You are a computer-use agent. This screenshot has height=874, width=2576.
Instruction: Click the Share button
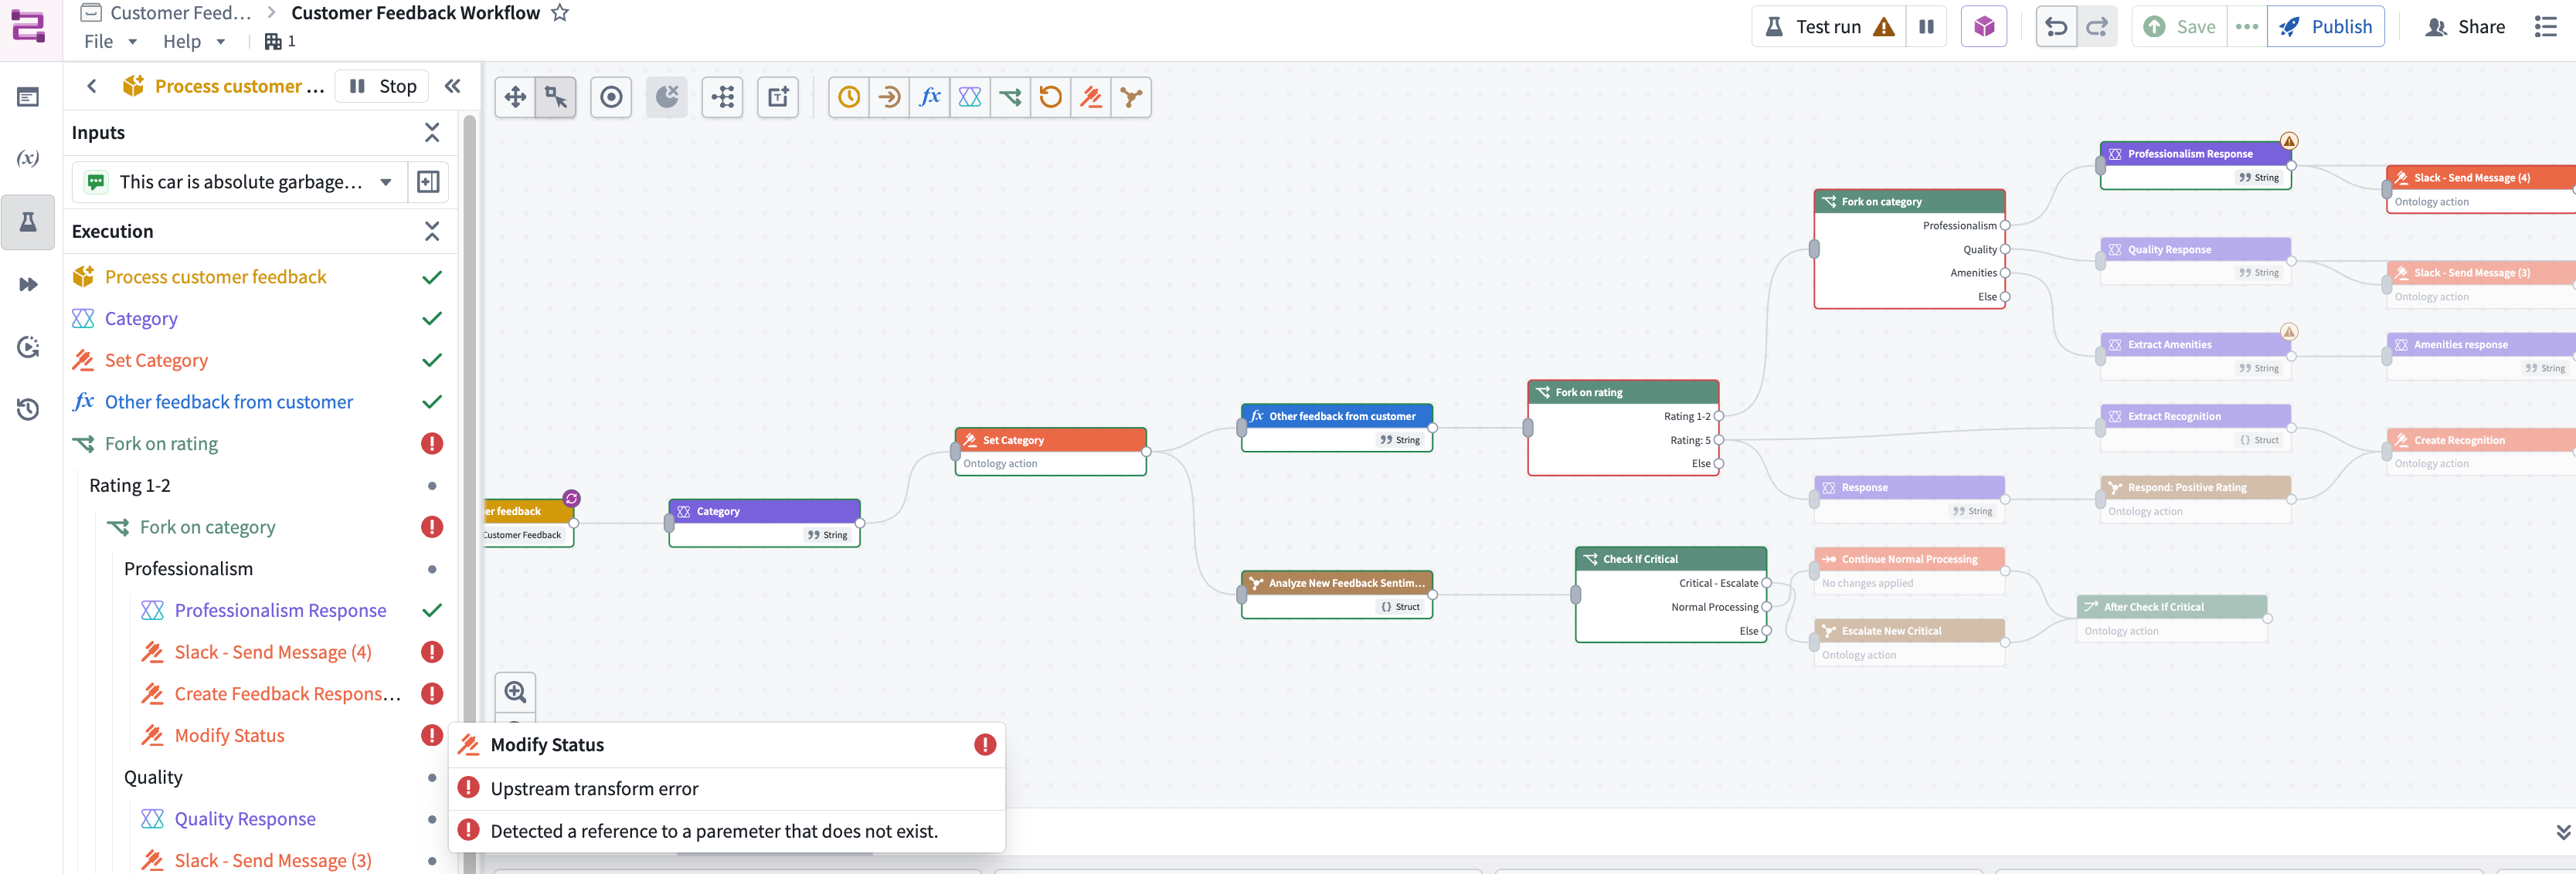pos(2464,27)
